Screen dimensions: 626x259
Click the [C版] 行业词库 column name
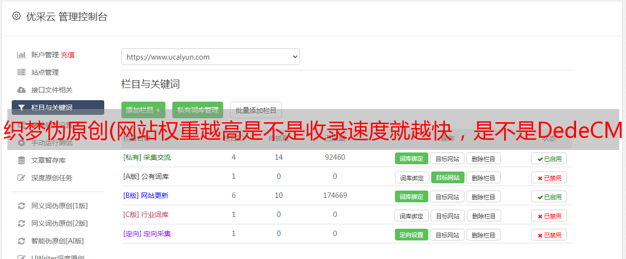pos(146,215)
